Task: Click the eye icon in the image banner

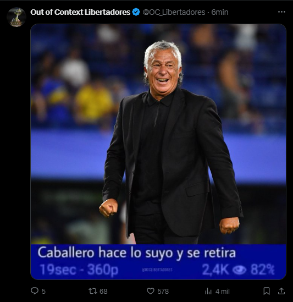Action: [239, 270]
